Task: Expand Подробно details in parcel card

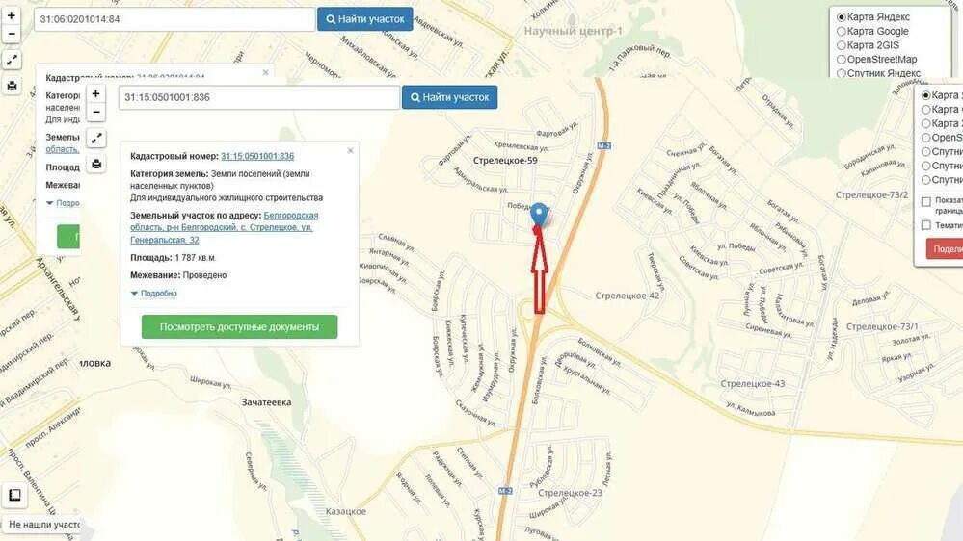Action: point(154,294)
